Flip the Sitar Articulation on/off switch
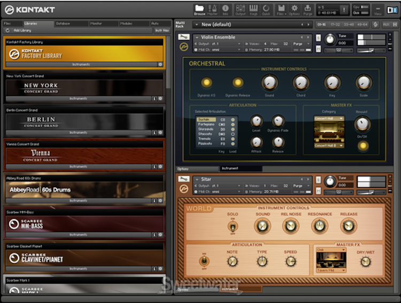The height and width of the screenshot is (303, 401). point(204,261)
